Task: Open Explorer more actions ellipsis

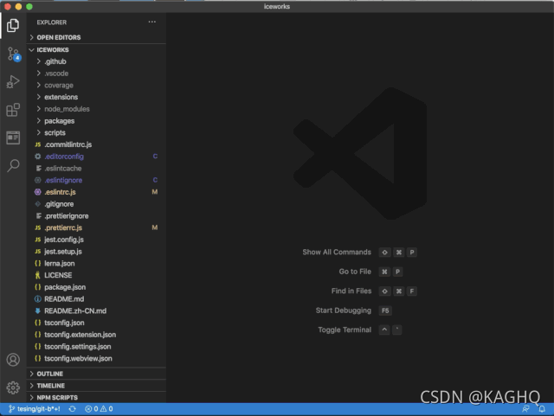Action: (152, 22)
